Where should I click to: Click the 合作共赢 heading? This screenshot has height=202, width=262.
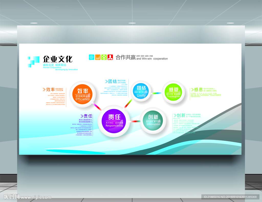point(126,57)
